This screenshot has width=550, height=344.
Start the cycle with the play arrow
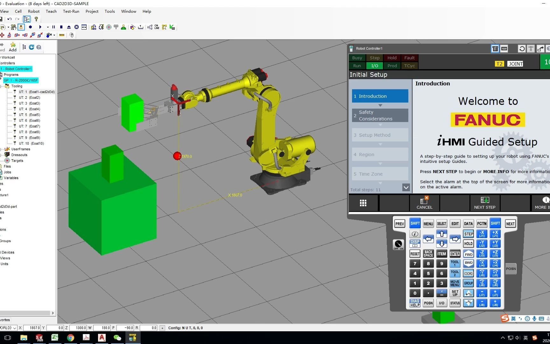pos(40,27)
